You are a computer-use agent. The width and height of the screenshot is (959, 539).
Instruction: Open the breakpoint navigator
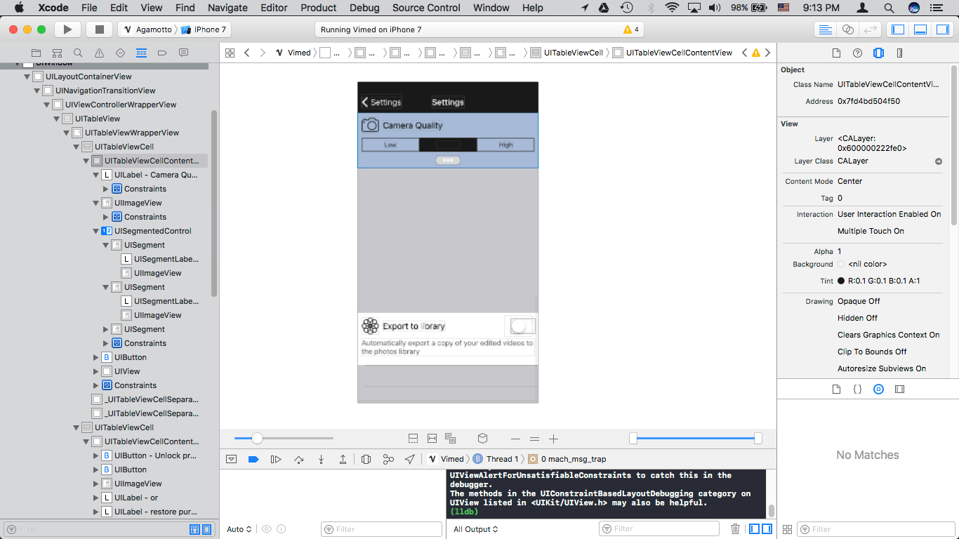coord(162,53)
